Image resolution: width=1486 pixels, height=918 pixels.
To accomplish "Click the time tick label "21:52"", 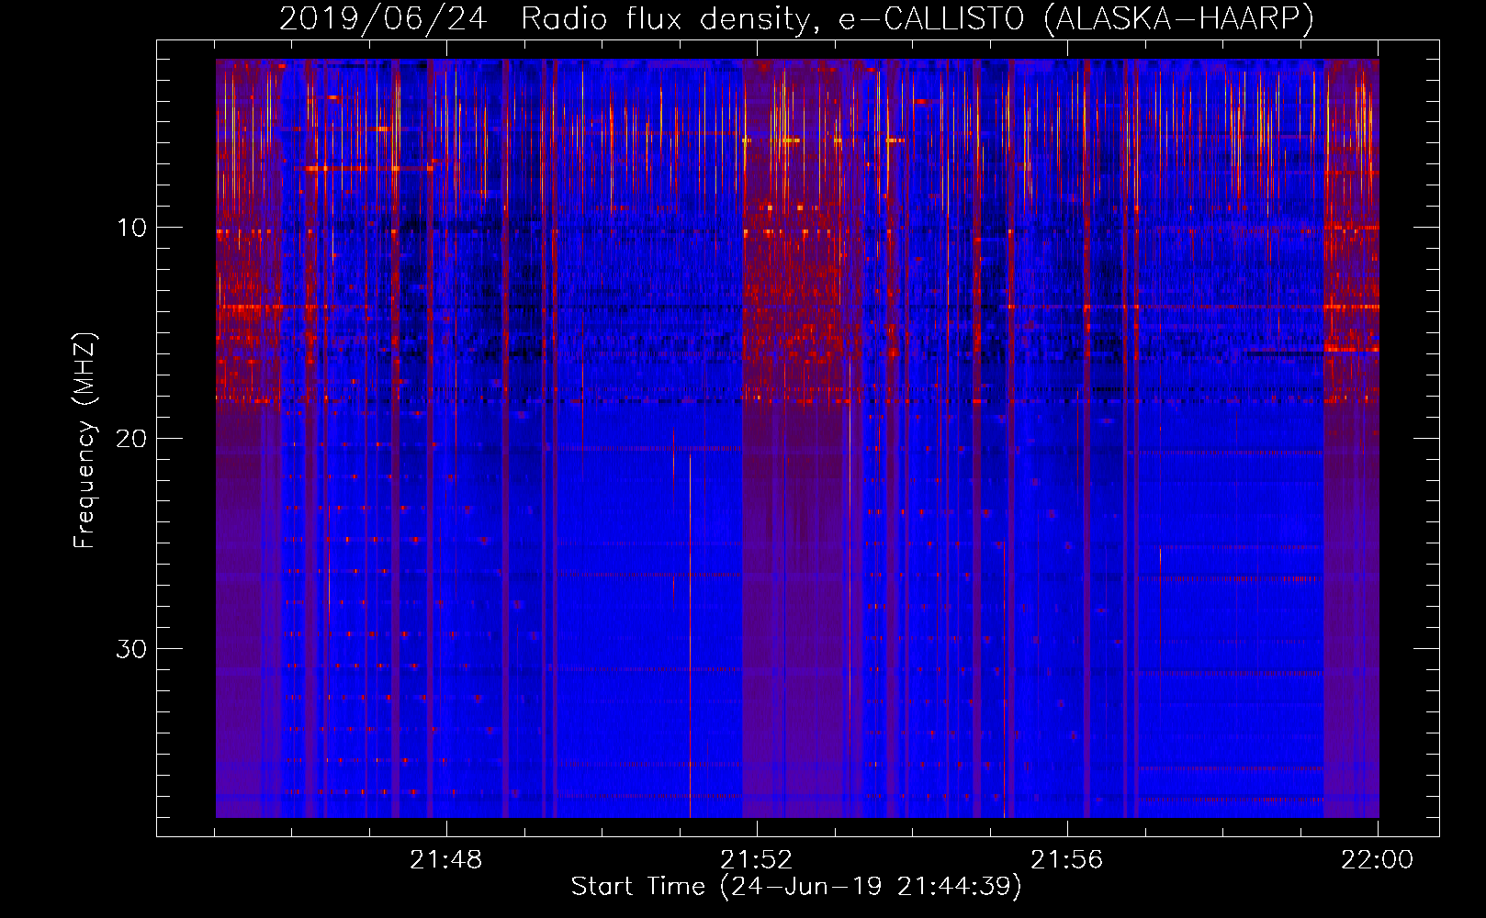I will point(756,860).
